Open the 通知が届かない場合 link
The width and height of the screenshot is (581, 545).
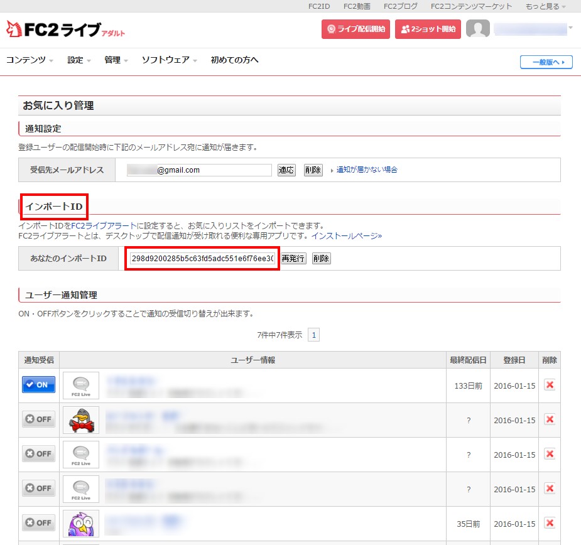pyautogui.click(x=367, y=170)
